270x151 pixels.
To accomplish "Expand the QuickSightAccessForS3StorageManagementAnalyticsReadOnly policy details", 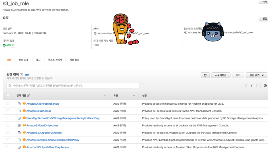I will click(x=19, y=118).
